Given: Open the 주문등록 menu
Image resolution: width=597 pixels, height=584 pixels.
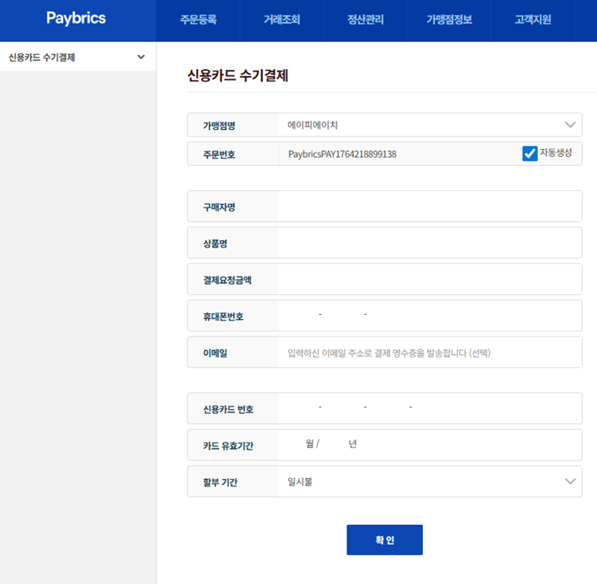Looking at the screenshot, I should 198,20.
